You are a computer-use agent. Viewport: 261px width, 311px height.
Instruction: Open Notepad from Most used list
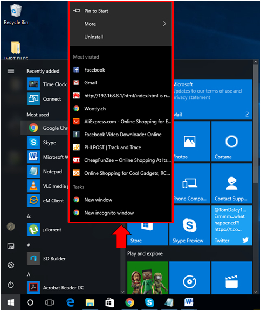pyautogui.click(x=47, y=171)
